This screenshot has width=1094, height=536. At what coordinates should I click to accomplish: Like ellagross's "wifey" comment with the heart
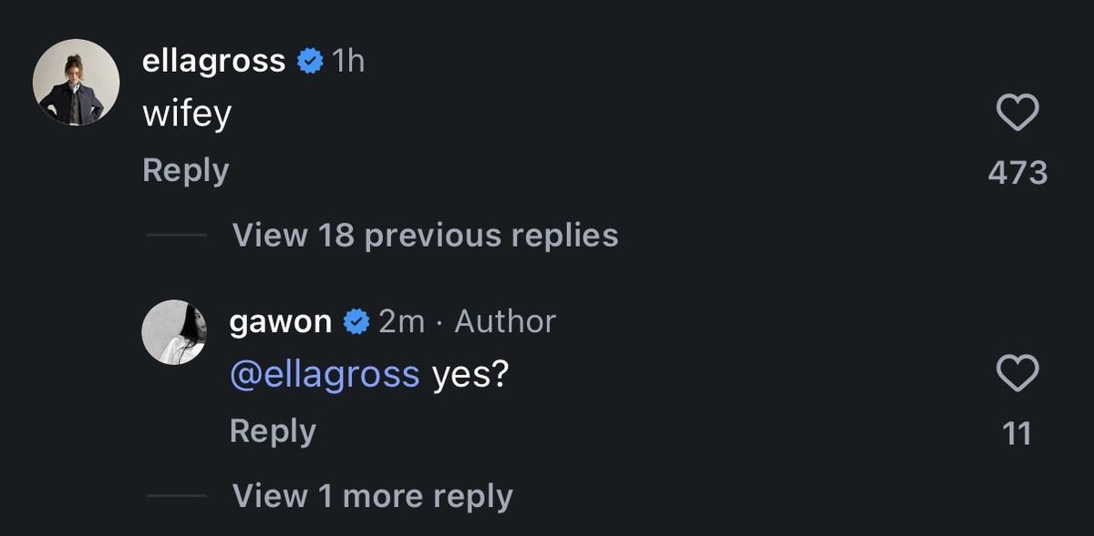1017,114
